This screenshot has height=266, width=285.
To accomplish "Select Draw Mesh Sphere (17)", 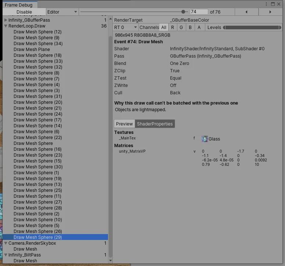I will (55, 120).
